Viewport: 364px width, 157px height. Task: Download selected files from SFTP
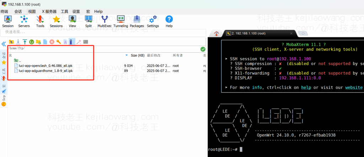pos(18,42)
